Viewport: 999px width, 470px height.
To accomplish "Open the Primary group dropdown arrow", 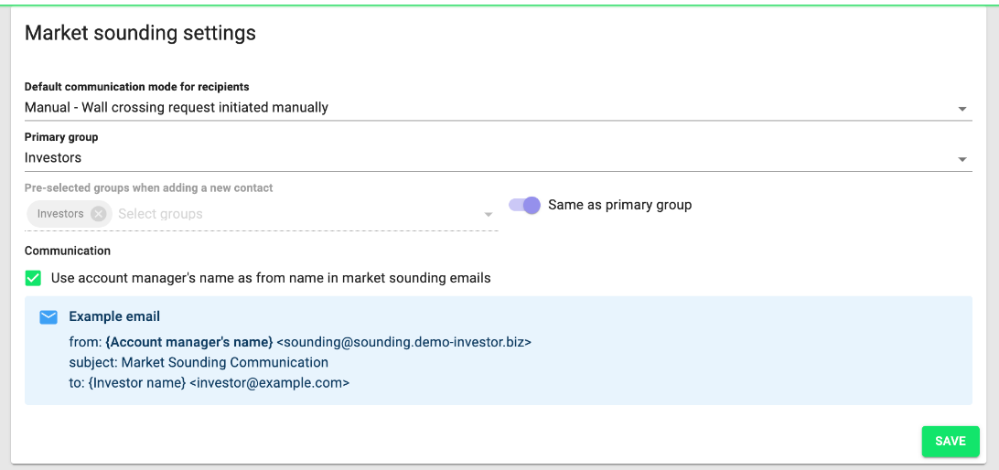I will [x=962, y=160].
